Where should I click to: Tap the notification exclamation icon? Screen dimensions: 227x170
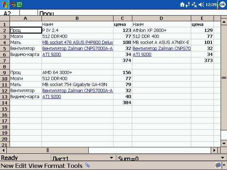188,5
